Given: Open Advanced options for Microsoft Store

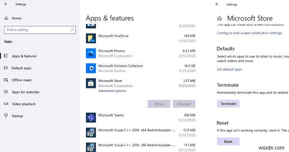Looking at the screenshot, I should (112, 91).
